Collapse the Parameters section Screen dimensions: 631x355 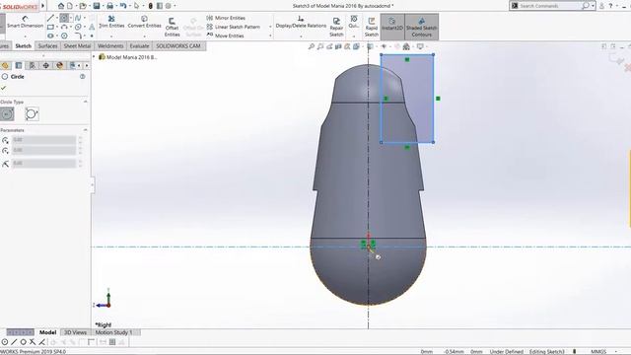(x=86, y=130)
